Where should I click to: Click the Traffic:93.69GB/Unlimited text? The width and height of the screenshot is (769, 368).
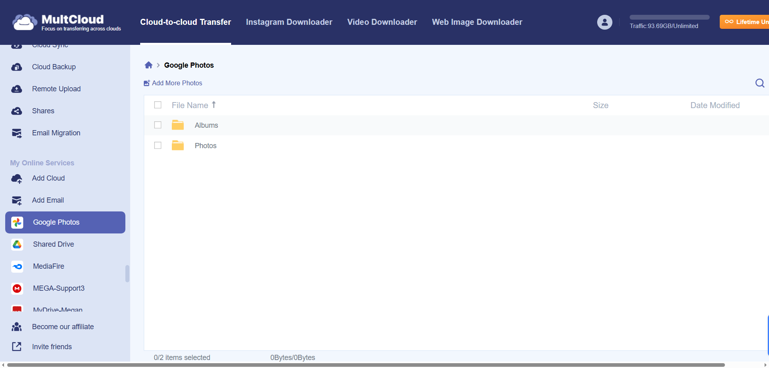664,26
